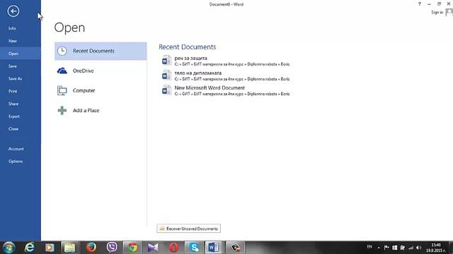
Task: Select the Recent Documents location
Action: [x=101, y=51]
